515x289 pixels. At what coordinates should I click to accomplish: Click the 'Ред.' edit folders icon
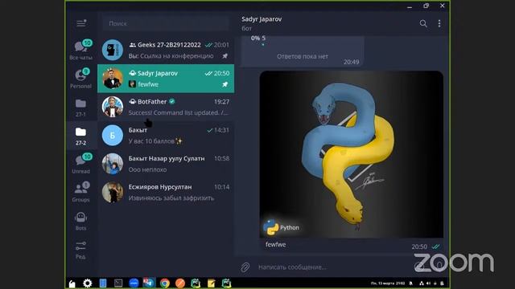click(x=80, y=250)
